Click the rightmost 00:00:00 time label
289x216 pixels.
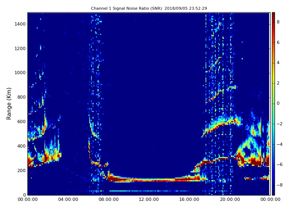(270, 199)
